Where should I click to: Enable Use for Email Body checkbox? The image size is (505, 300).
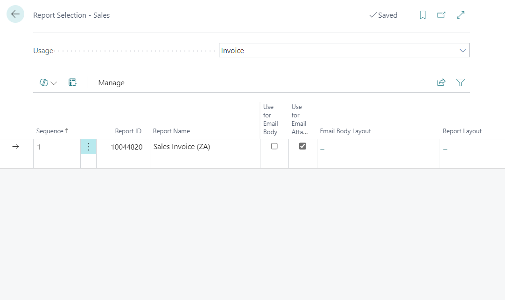[x=274, y=146]
